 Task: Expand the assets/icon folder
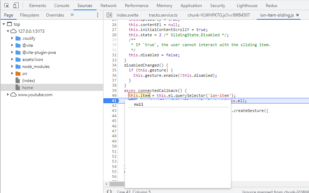[x=12, y=60]
